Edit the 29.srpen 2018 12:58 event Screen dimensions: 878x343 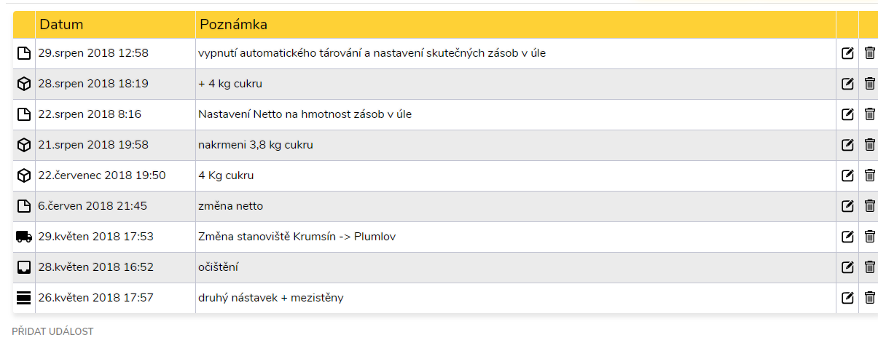point(847,53)
